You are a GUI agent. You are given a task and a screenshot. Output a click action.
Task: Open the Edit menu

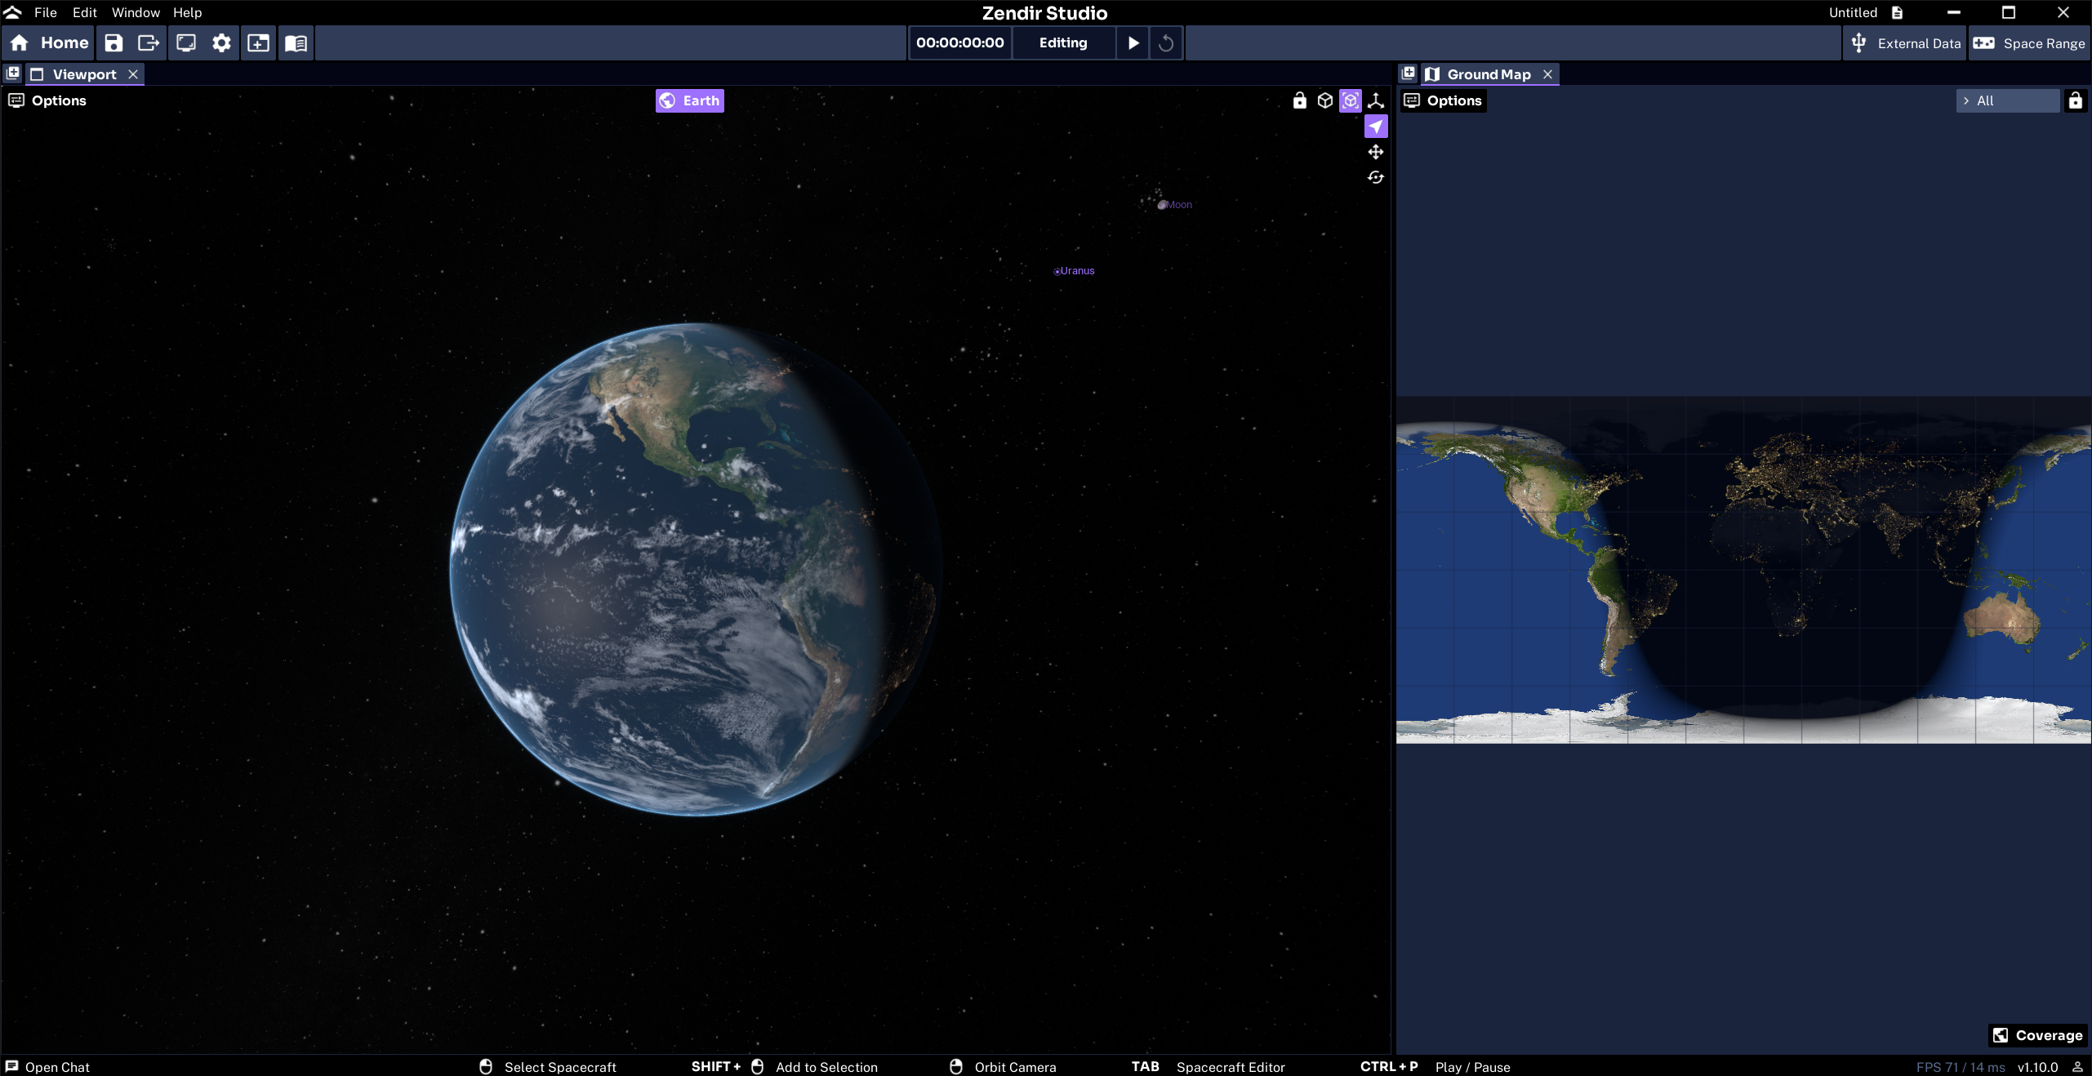(x=84, y=12)
